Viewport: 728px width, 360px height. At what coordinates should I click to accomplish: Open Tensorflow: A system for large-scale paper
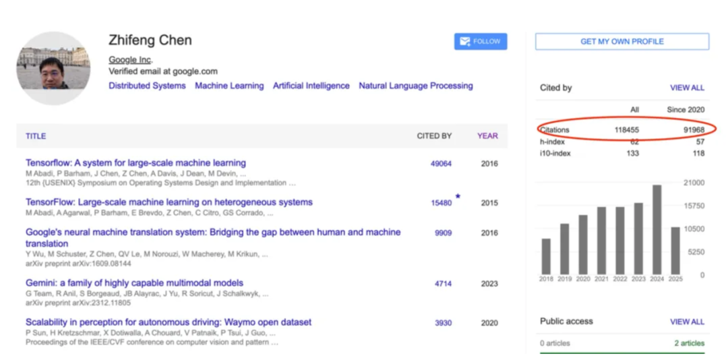coord(135,163)
